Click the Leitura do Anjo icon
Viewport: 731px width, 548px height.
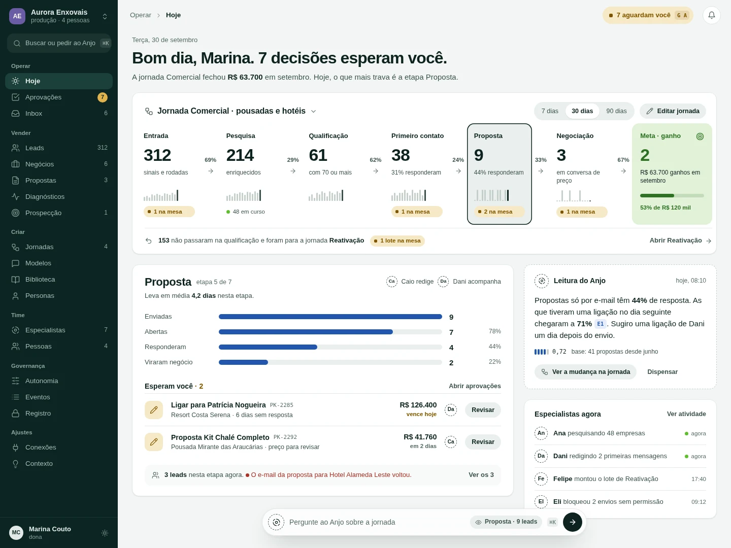coord(542,281)
